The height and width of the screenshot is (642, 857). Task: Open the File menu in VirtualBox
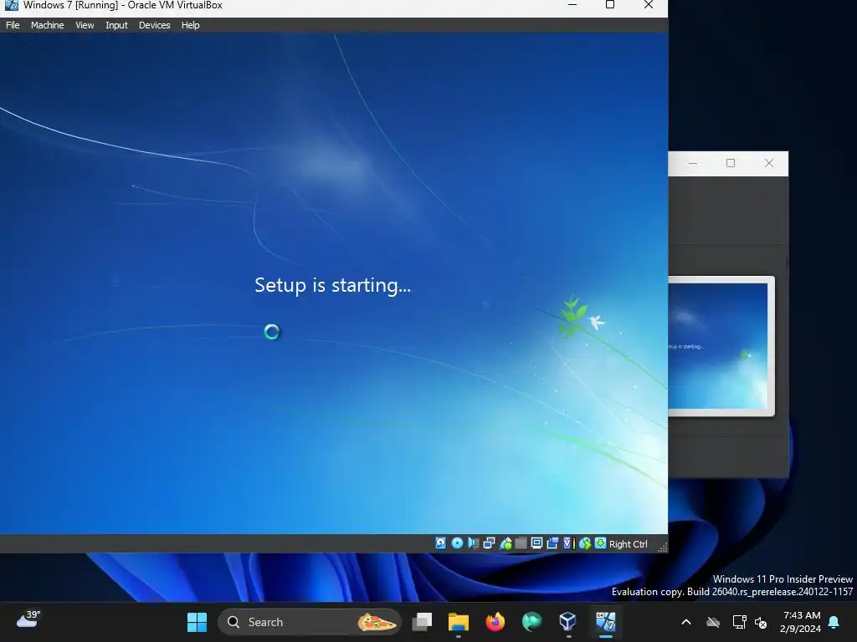click(x=13, y=25)
